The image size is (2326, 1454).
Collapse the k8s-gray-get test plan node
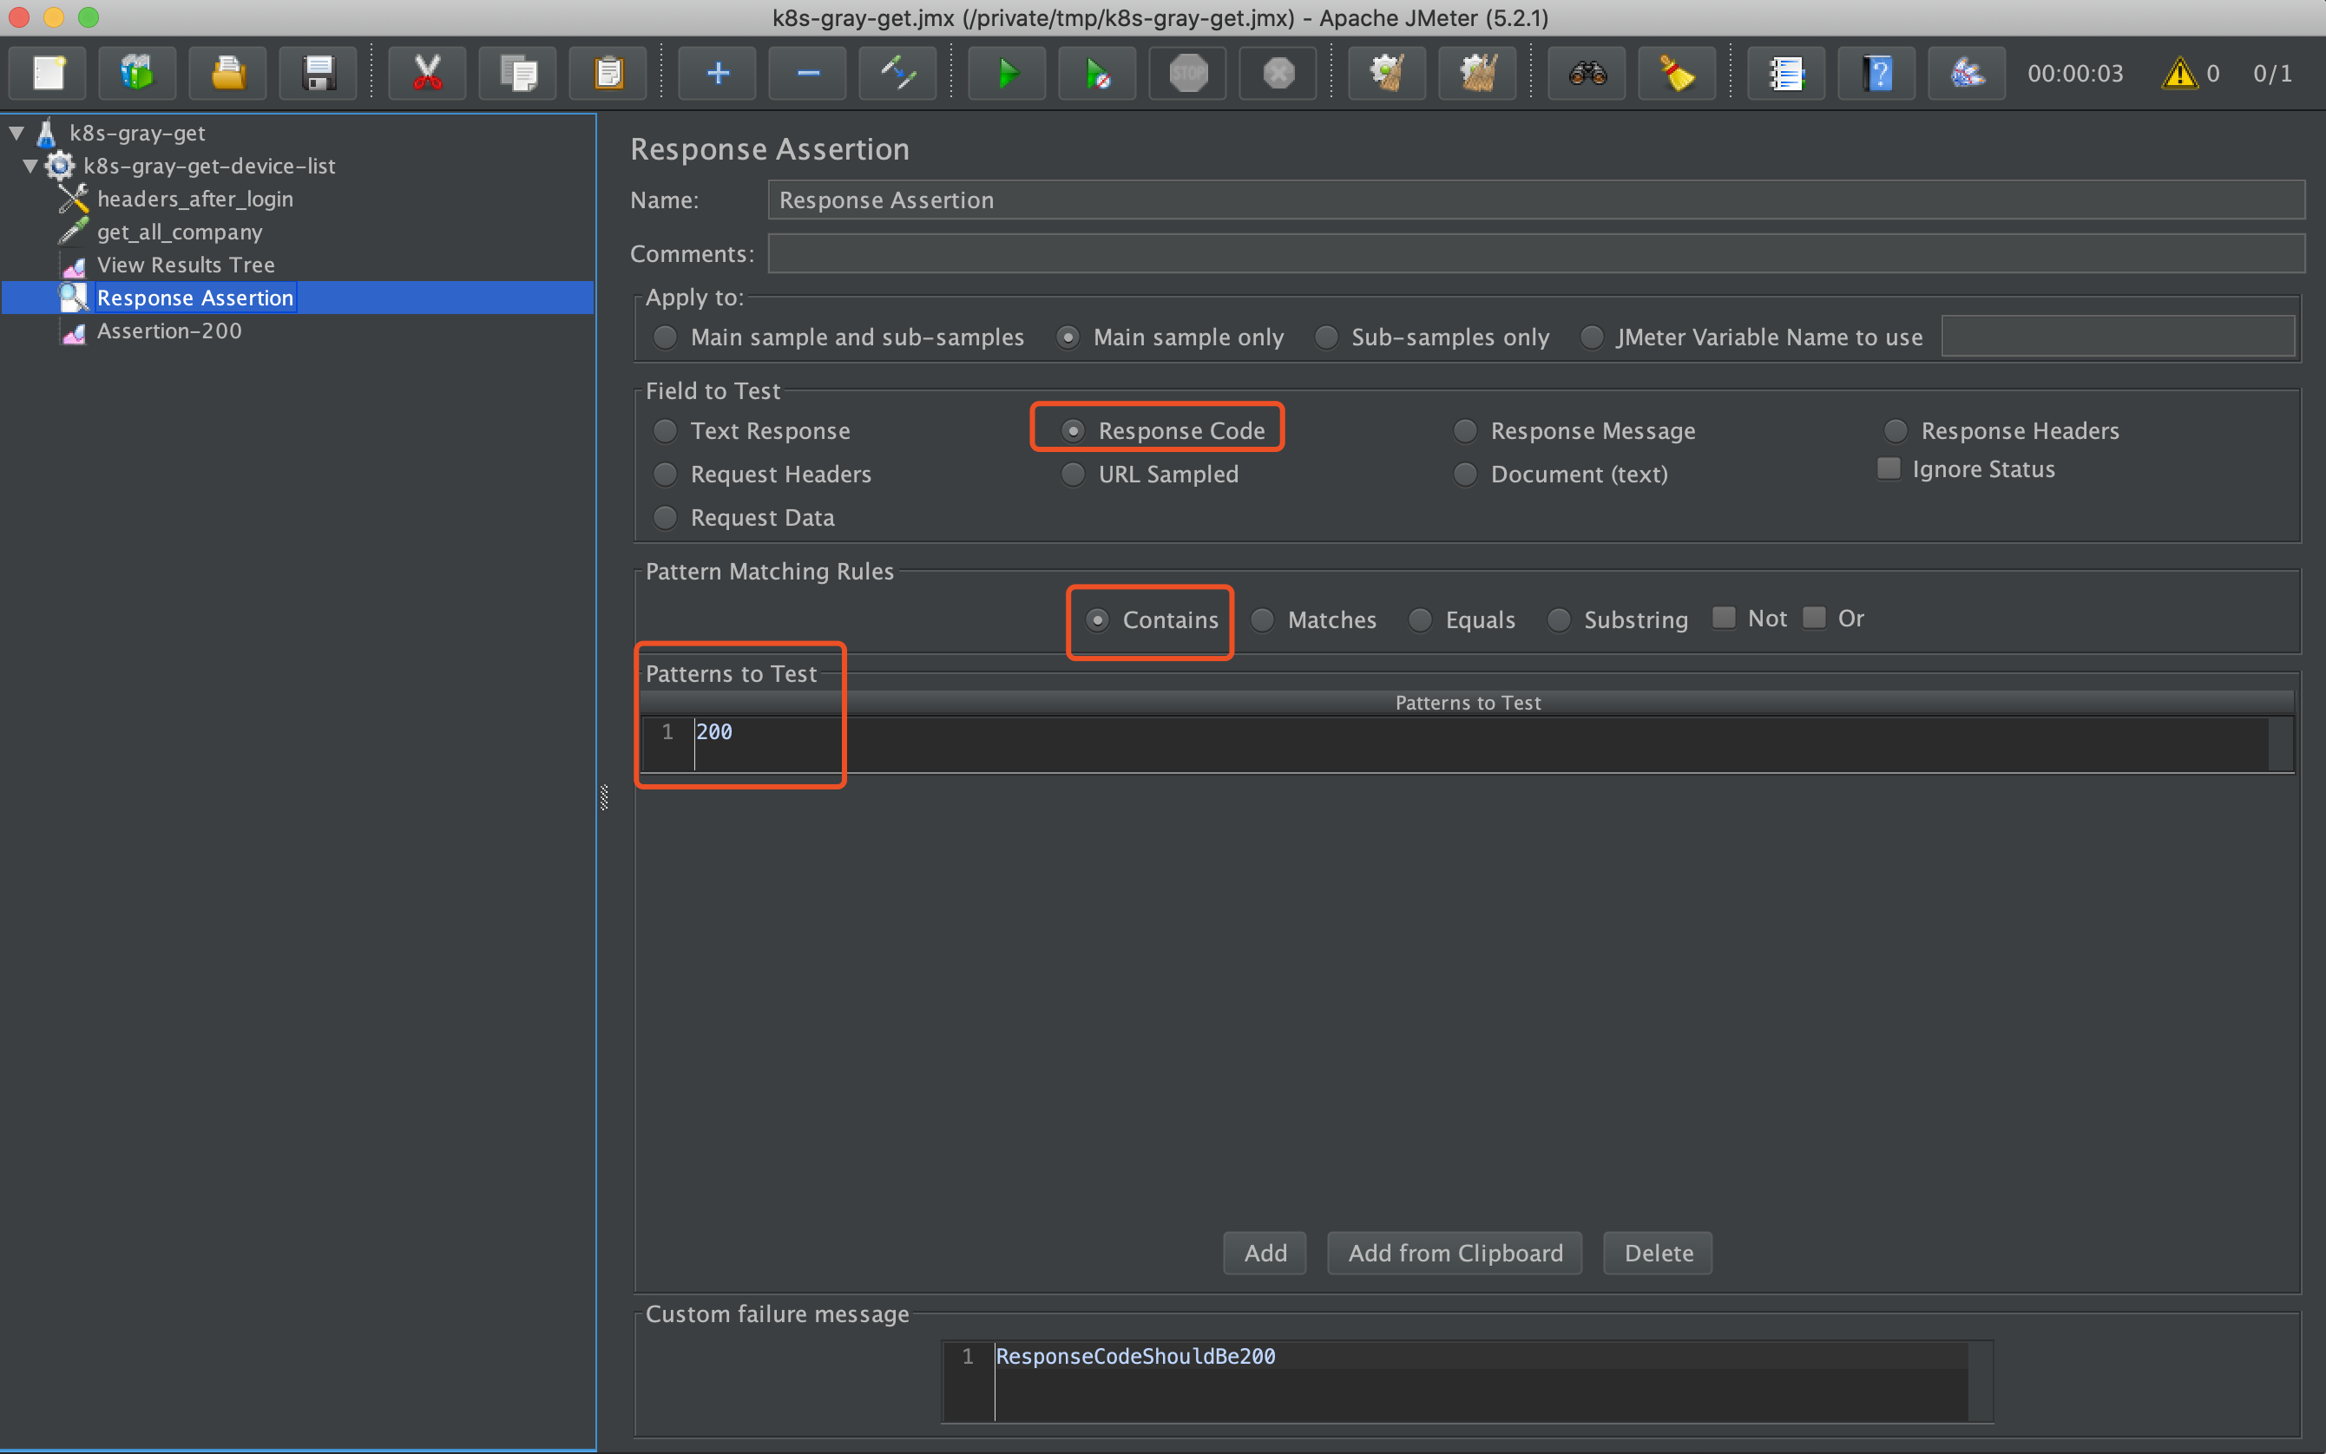pos(16,133)
